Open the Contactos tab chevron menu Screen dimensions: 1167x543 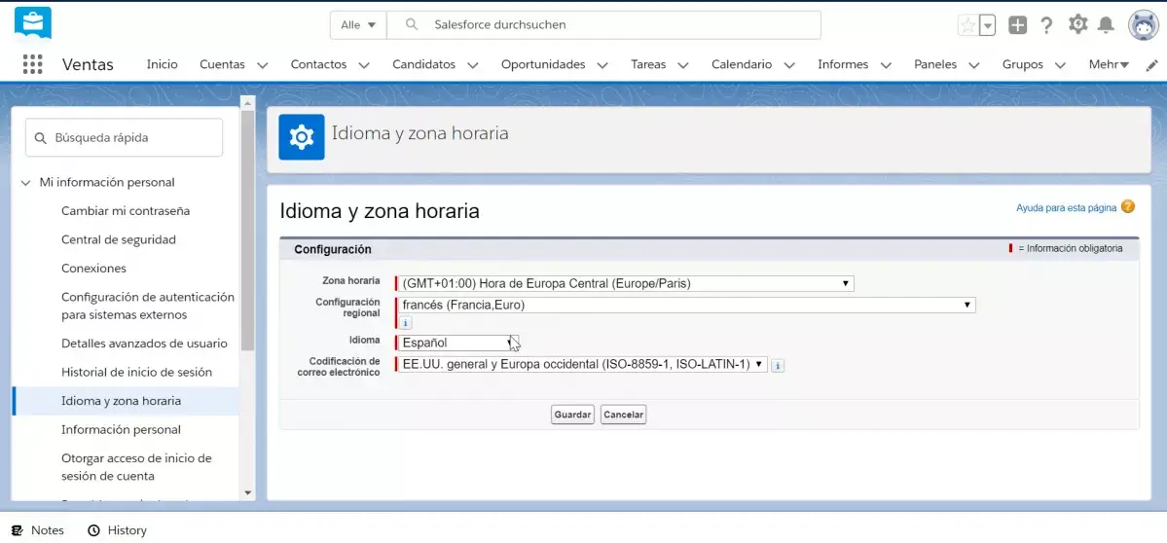click(x=364, y=65)
